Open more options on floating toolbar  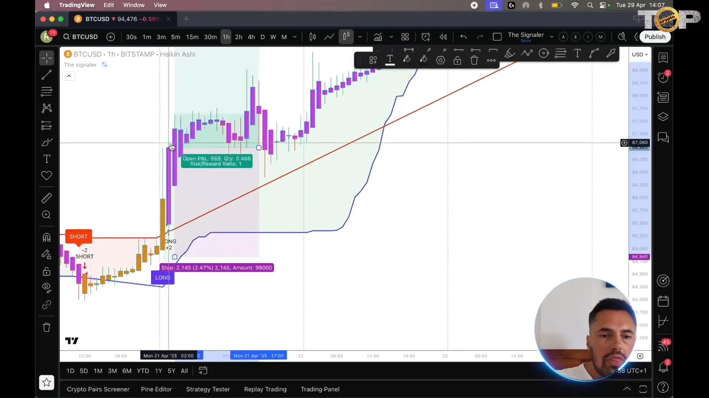(491, 60)
